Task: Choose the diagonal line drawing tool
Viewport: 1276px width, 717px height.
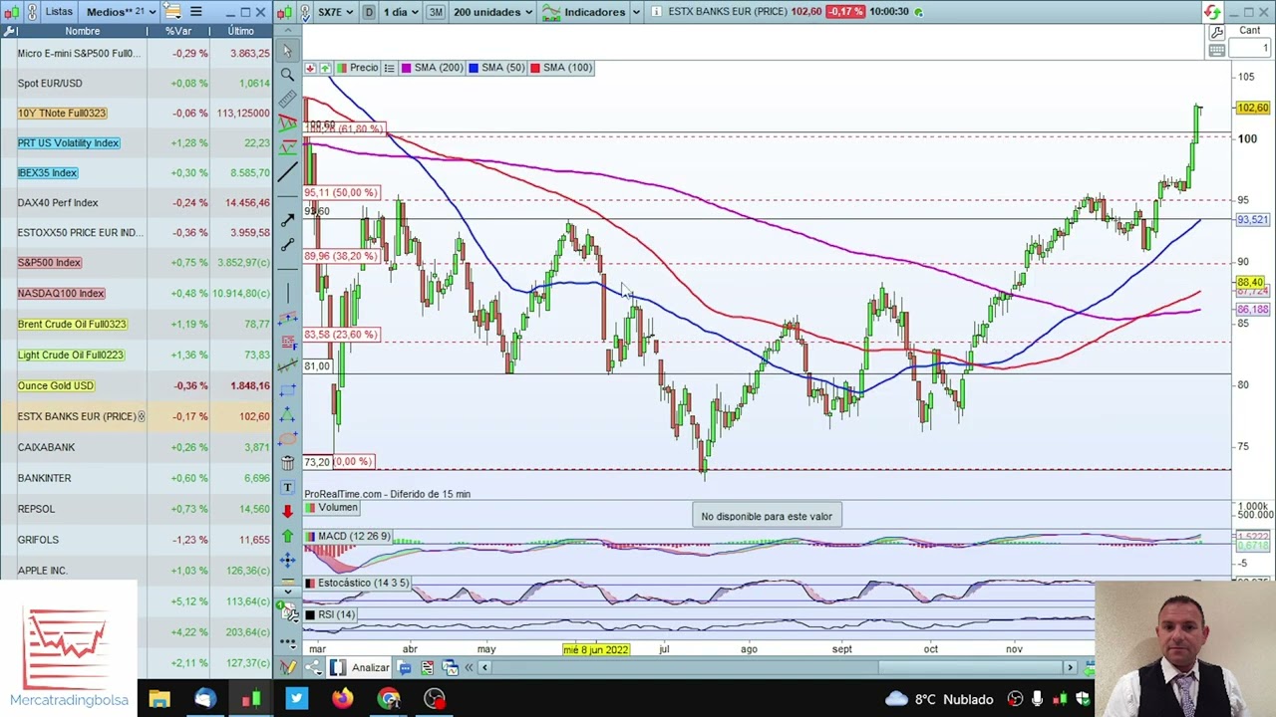Action: click(x=287, y=171)
